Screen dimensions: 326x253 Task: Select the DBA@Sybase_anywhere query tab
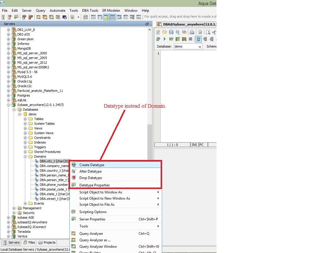(x=187, y=24)
